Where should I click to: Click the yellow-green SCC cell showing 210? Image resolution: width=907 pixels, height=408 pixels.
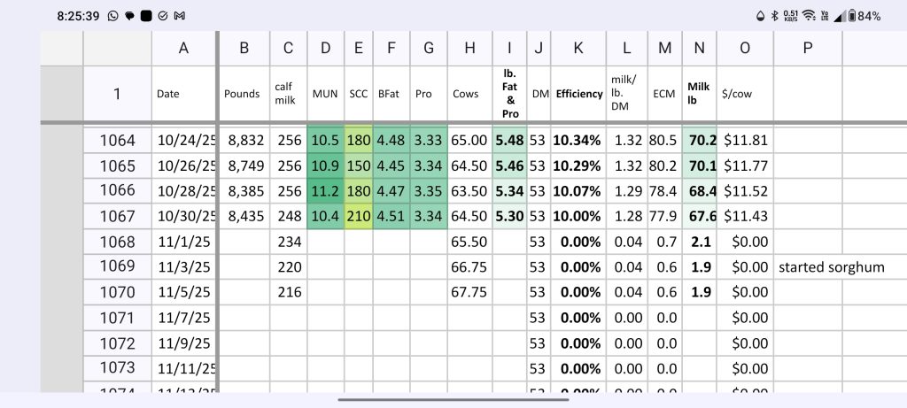click(358, 215)
